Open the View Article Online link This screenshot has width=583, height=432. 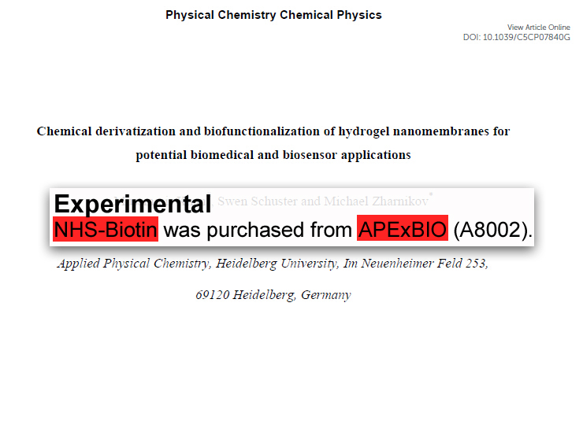pos(538,27)
